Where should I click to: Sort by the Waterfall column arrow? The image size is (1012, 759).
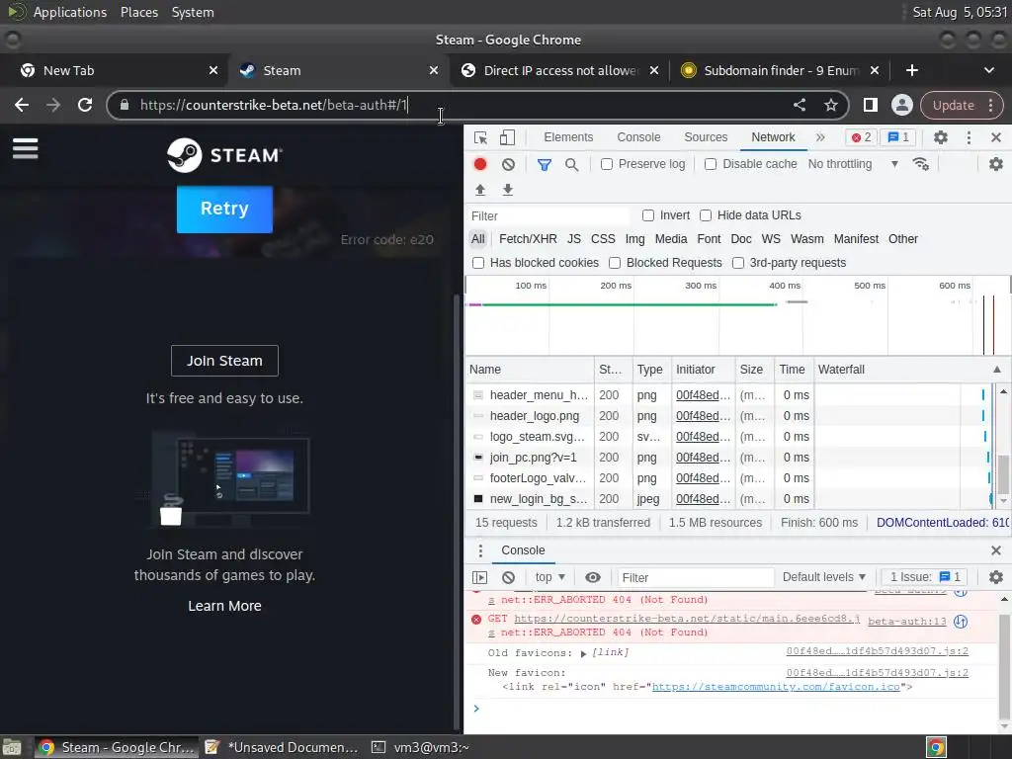coord(996,370)
